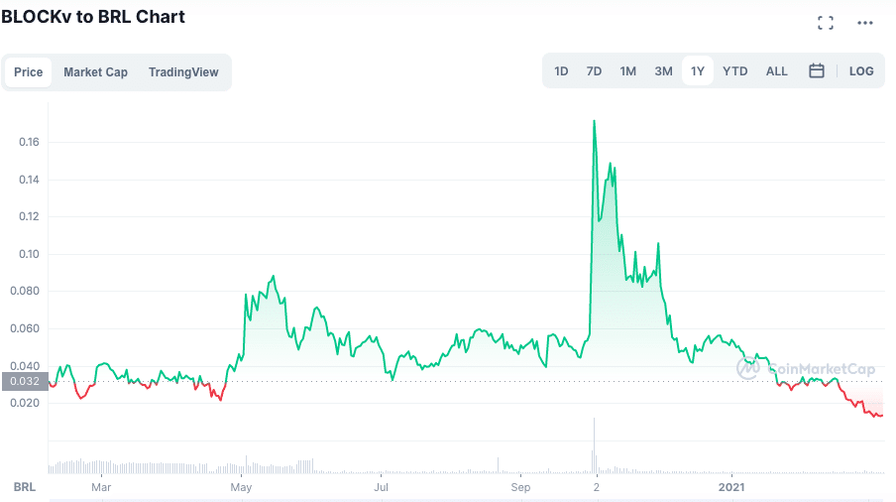Select the Price tab
Screen dimensions: 896x502
[x=29, y=72]
